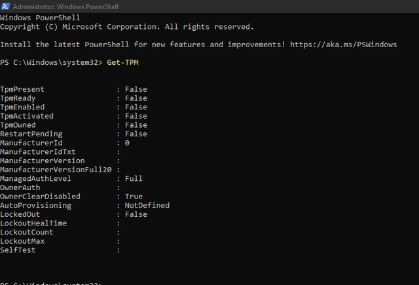This screenshot has width=419, height=285.
Task: Click the typed Get-TPM command
Action: click(124, 62)
